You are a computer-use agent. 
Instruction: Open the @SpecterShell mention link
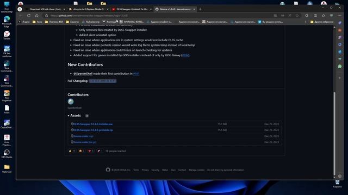83,74
